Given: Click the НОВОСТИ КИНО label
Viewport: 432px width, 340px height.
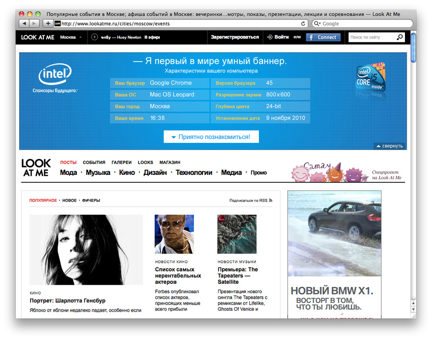Looking at the screenshot, I should pos(171,262).
